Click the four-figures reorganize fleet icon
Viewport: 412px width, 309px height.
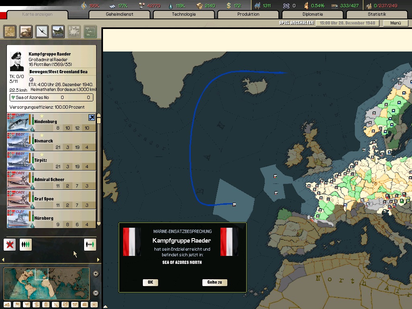coord(26,244)
